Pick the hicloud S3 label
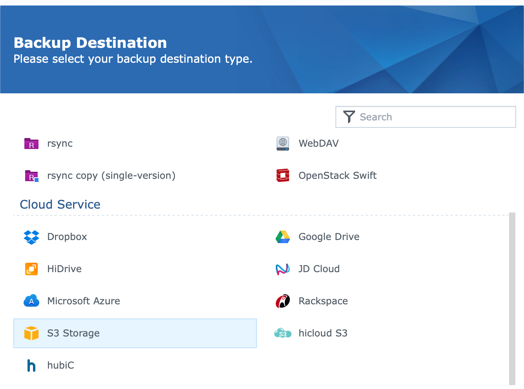This screenshot has height=389, width=524. pos(323,333)
